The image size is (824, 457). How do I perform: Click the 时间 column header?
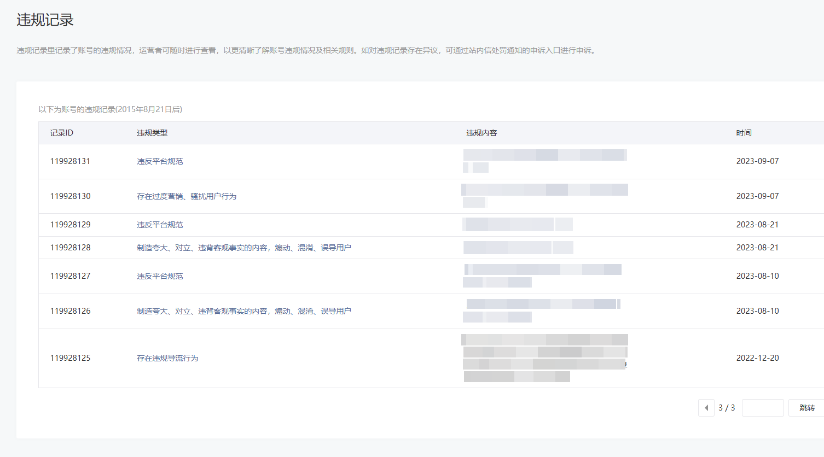point(744,133)
